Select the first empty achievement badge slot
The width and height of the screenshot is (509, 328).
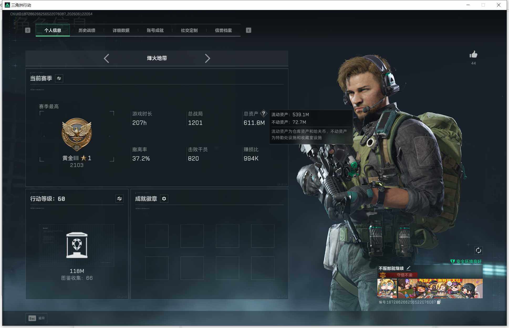tap(157, 236)
